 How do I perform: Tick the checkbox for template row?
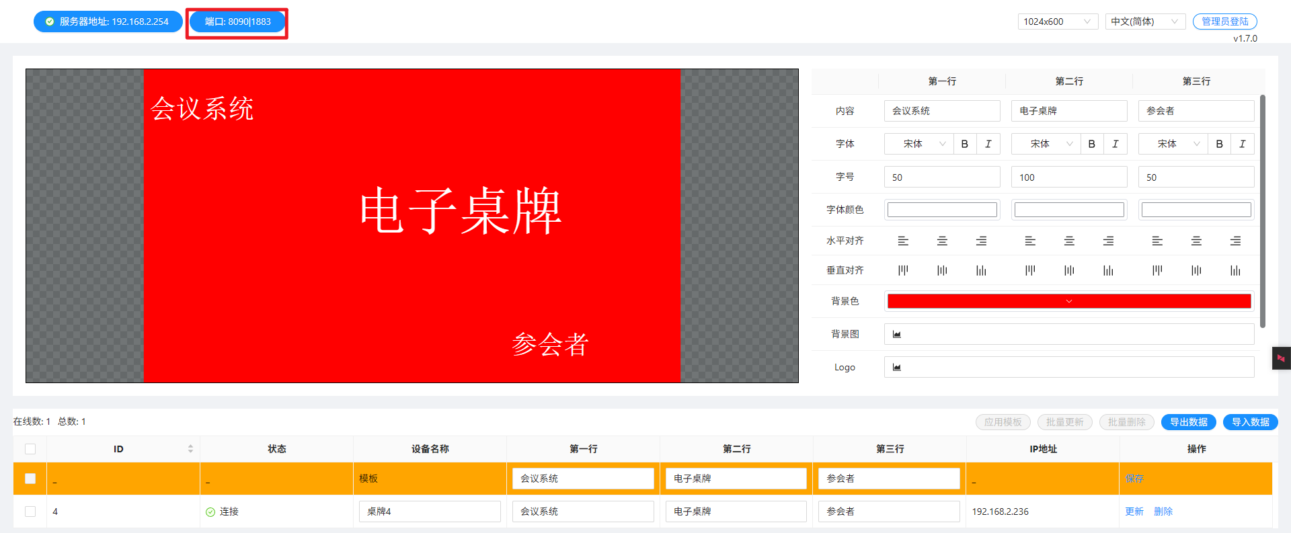click(x=30, y=479)
